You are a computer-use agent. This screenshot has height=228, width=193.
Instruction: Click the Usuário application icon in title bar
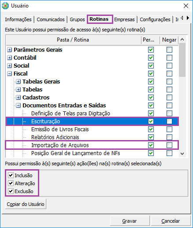tap(5, 6)
